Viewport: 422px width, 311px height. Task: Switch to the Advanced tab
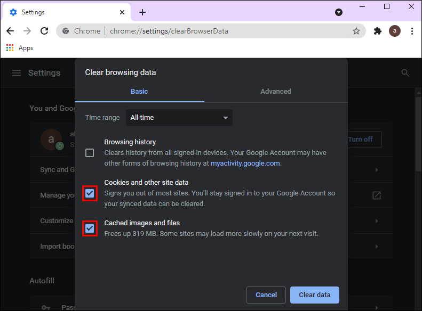point(276,92)
